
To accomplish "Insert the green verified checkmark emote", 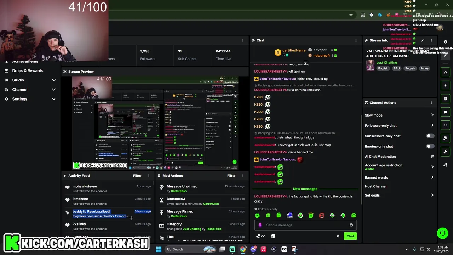I will tap(257, 215).
